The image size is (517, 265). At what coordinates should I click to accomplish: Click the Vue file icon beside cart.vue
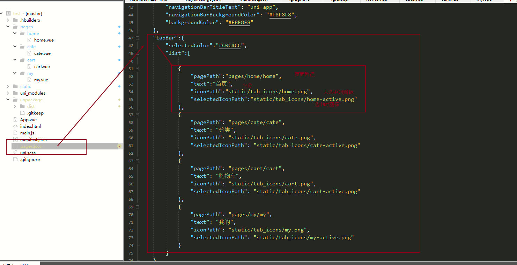(x=30, y=67)
